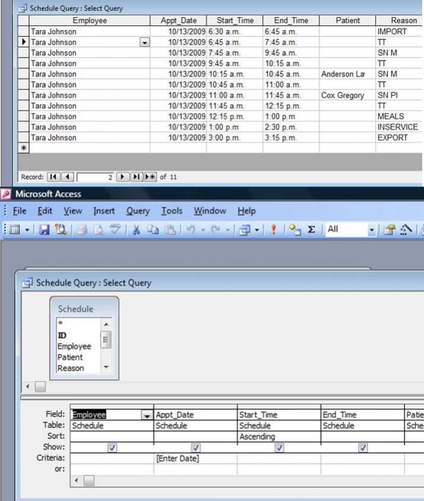This screenshot has height=501, width=424.
Task: Click the Redo arrow icon
Action: point(216,230)
